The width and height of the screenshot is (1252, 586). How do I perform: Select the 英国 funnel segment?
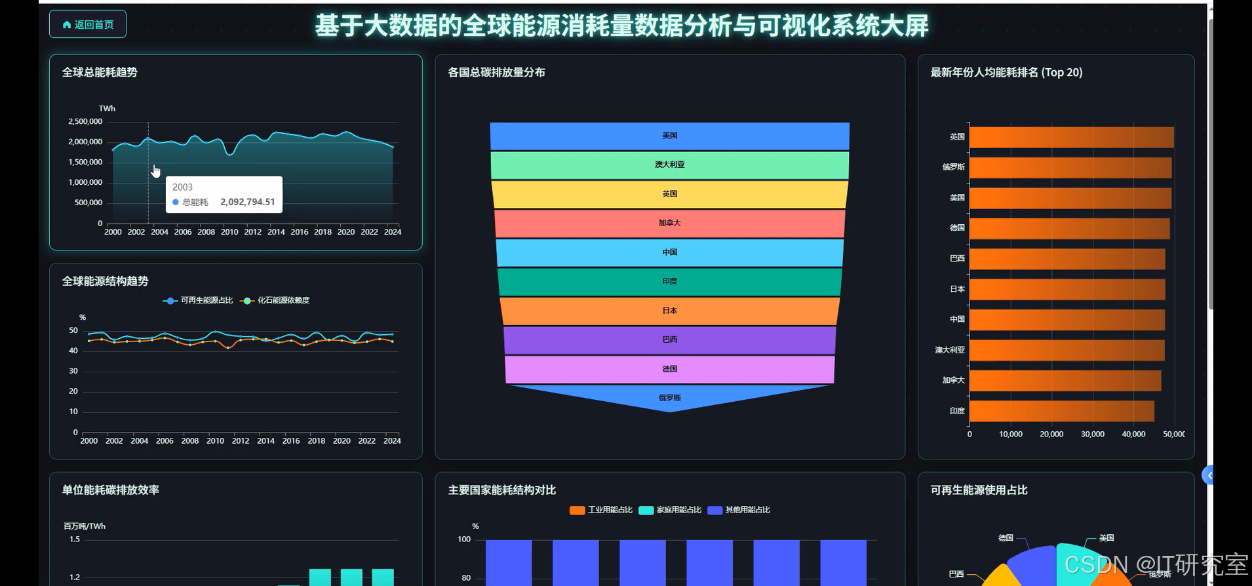coord(670,195)
